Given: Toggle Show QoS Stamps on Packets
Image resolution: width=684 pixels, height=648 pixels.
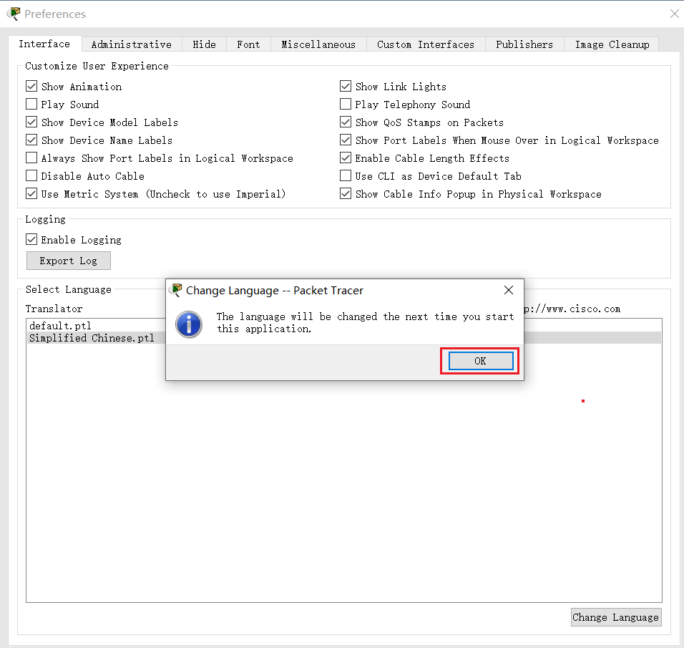Looking at the screenshot, I should click(x=346, y=122).
